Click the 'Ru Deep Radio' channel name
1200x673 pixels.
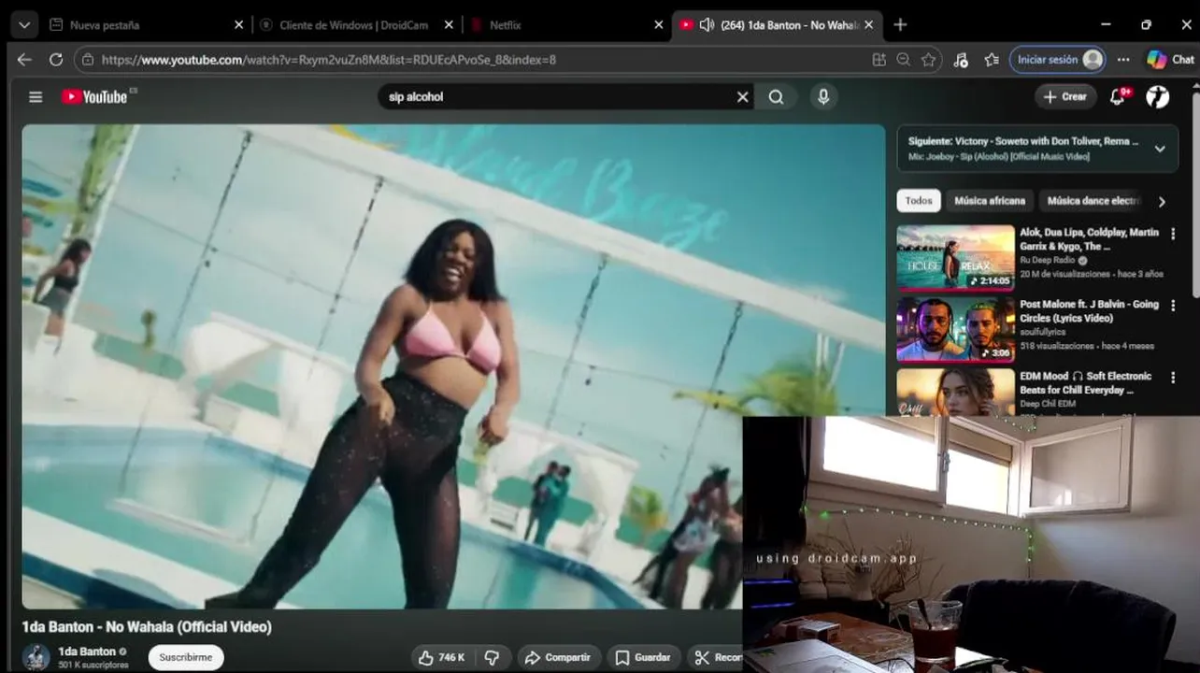click(1047, 260)
